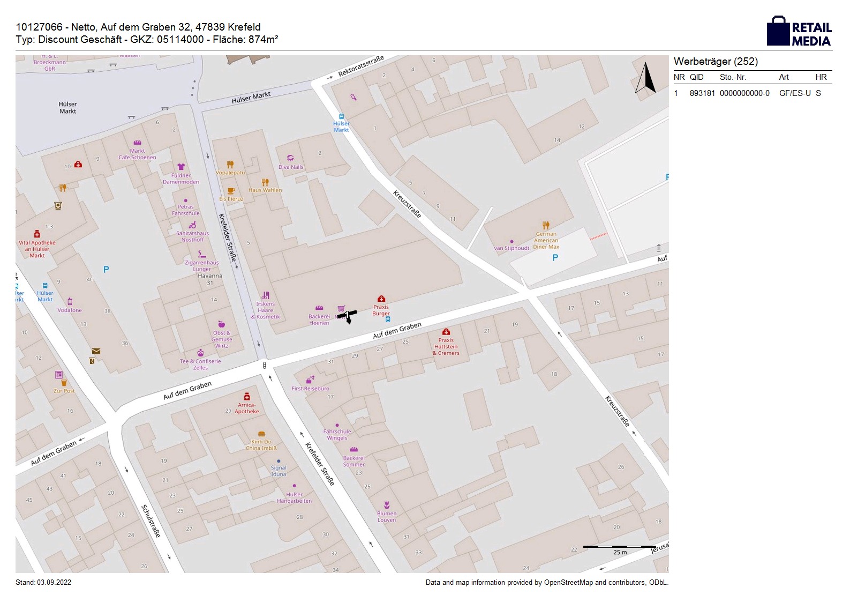Select the Praxis Hattstein & Cremers medical icon
Image resolution: width=850 pixels, height=602 pixels.
pos(446,332)
